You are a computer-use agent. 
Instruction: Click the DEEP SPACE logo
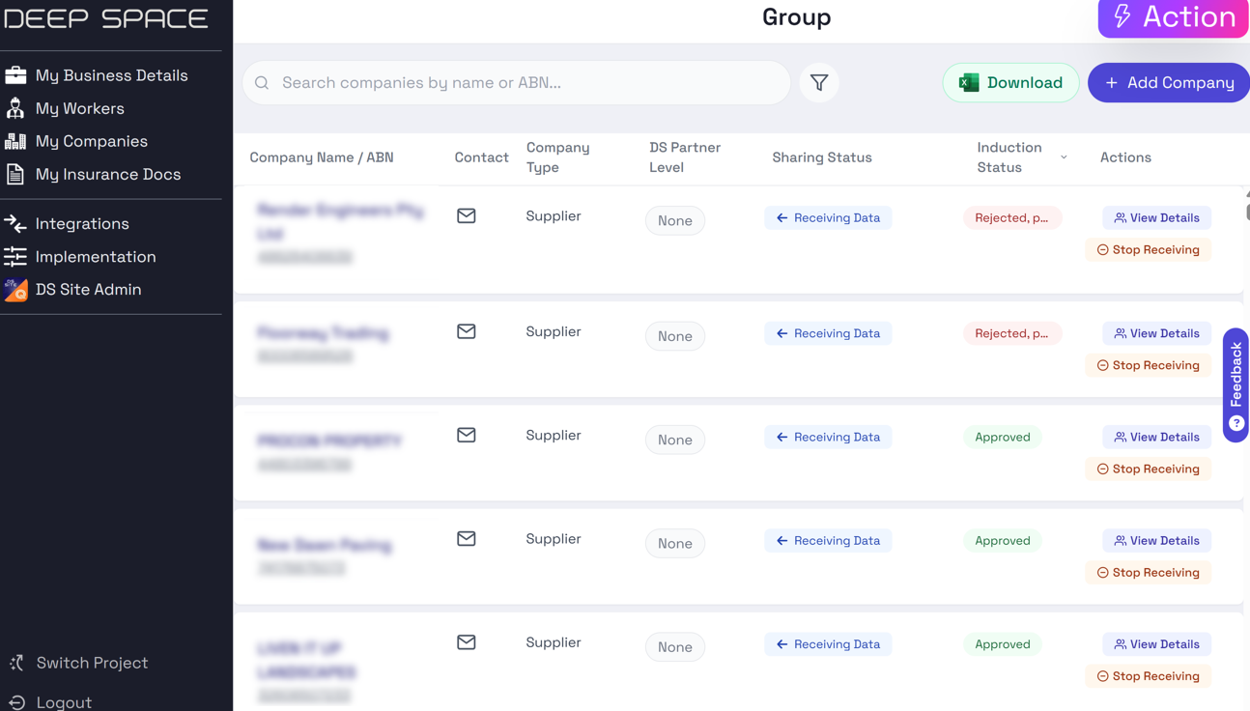pyautogui.click(x=106, y=18)
